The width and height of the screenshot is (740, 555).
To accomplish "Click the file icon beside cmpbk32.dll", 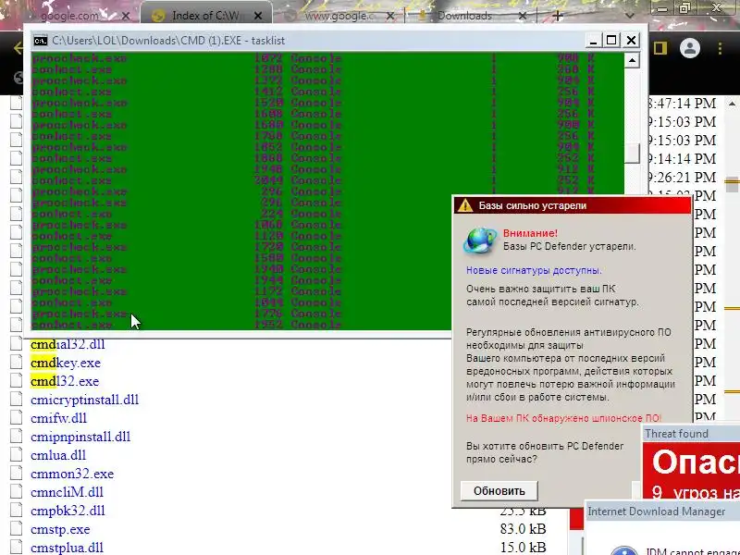I will tap(16, 511).
